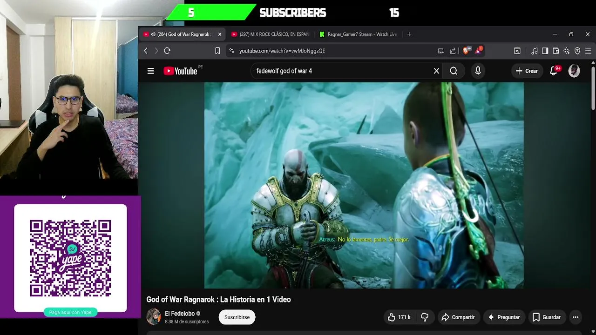596x335 pixels.
Task: View site information in the address bar
Action: pos(231,51)
